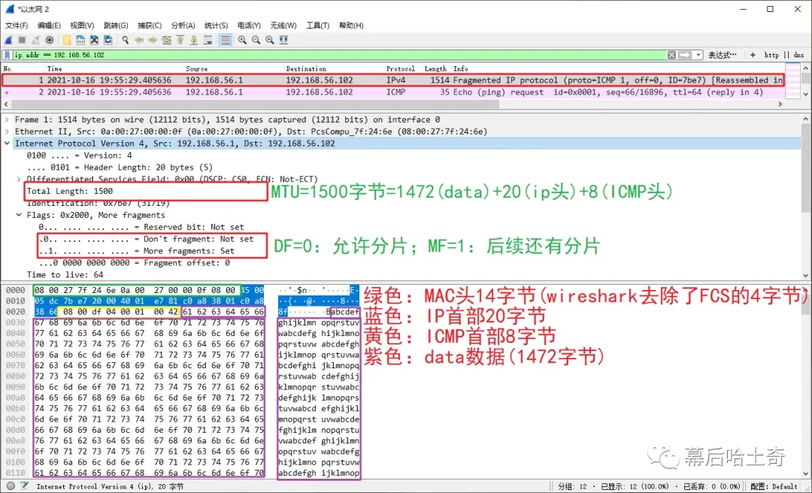Apply the 'http || dns' saved filter
Image resolution: width=812 pixels, height=493 pixels.
pos(784,55)
